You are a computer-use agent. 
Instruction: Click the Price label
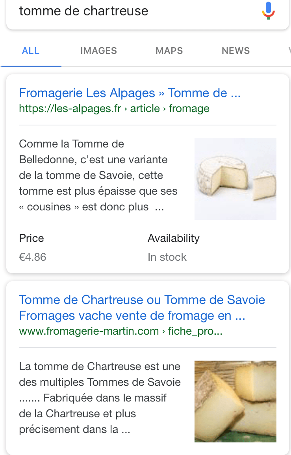click(x=32, y=238)
